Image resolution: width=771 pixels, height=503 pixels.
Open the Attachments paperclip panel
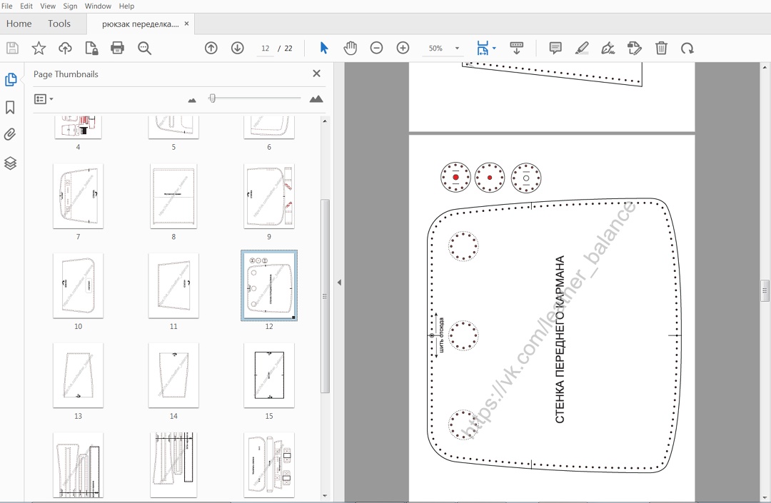(11, 135)
